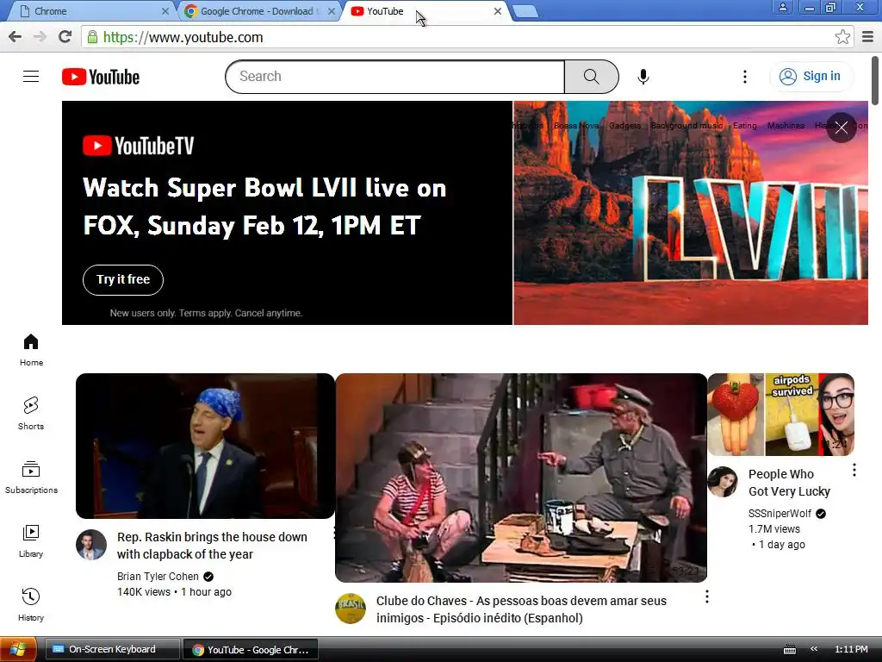Click the Sign in button
Image resolution: width=882 pixels, height=662 pixels.
[x=810, y=76]
